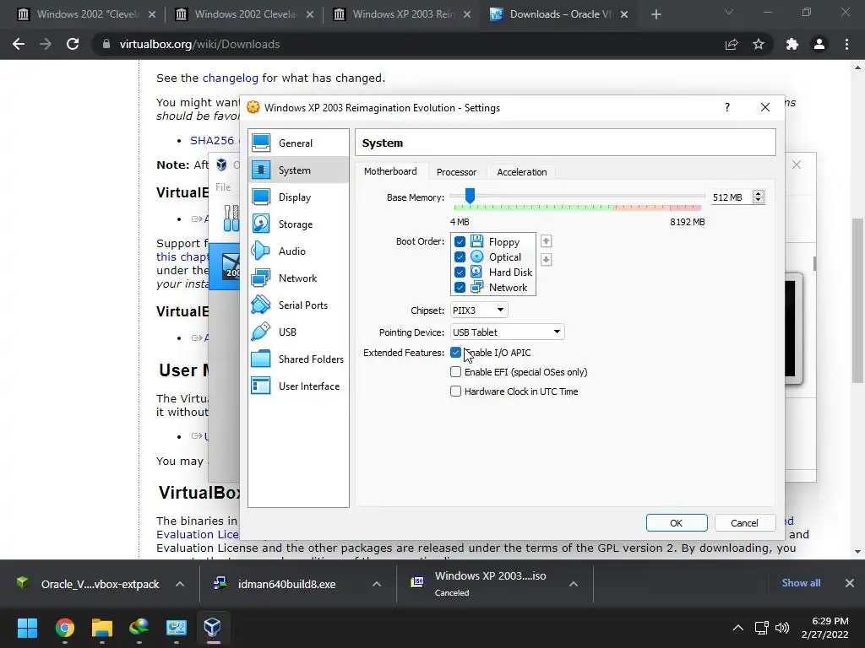The width and height of the screenshot is (865, 648).
Task: Confirm settings with OK button
Action: pyautogui.click(x=677, y=523)
